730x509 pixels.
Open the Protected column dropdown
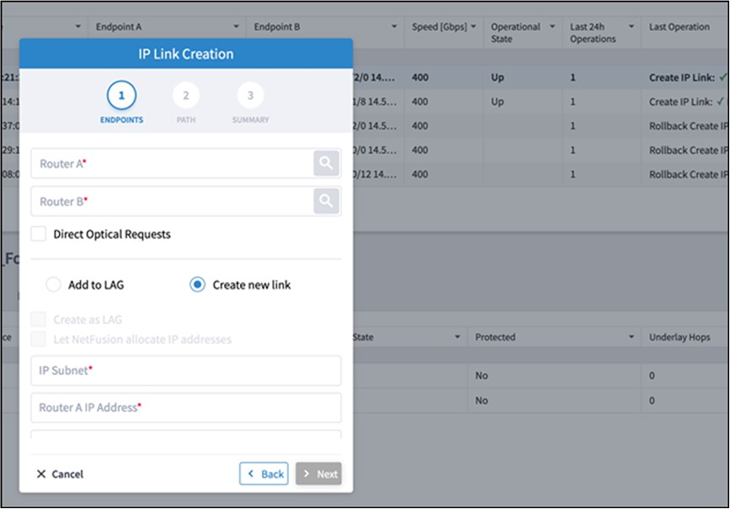click(x=633, y=337)
